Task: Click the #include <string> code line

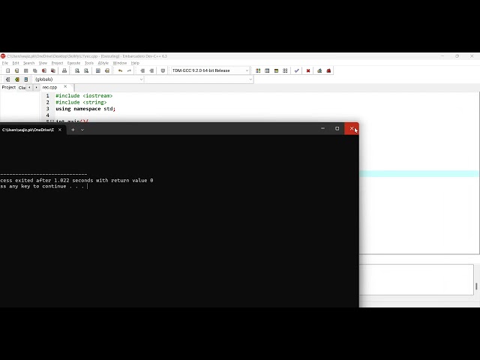Action: click(x=81, y=102)
